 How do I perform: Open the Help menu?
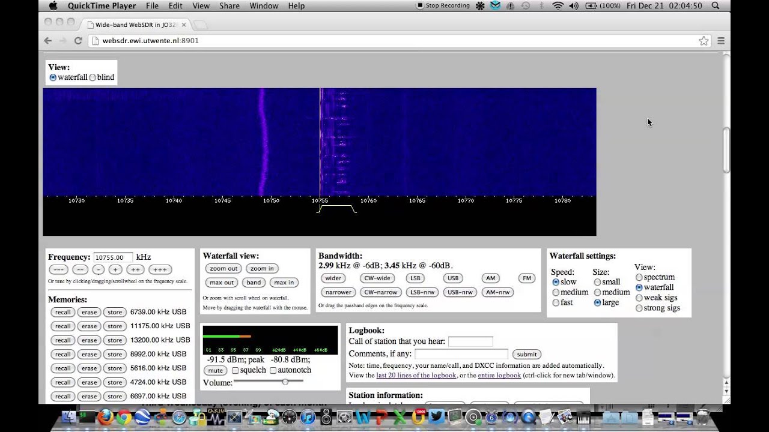click(296, 5)
